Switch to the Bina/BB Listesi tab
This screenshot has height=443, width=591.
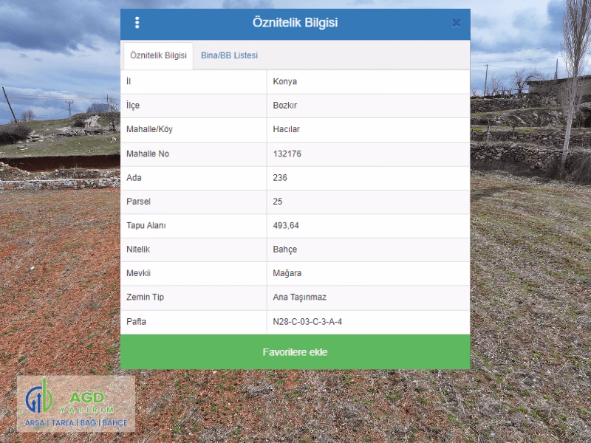pos(229,55)
